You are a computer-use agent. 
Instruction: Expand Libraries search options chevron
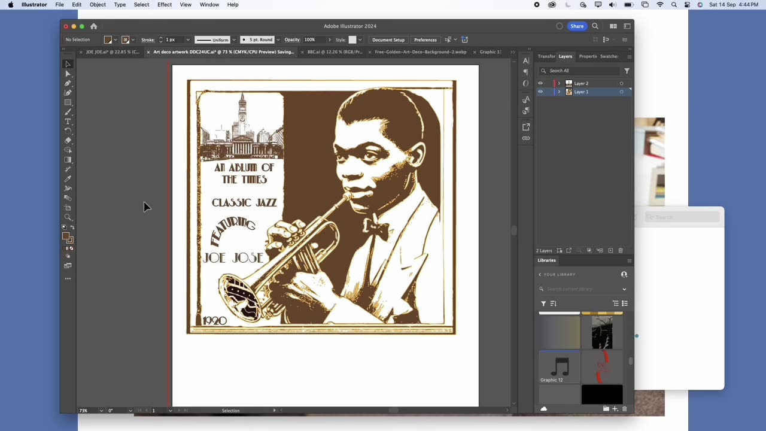(624, 289)
